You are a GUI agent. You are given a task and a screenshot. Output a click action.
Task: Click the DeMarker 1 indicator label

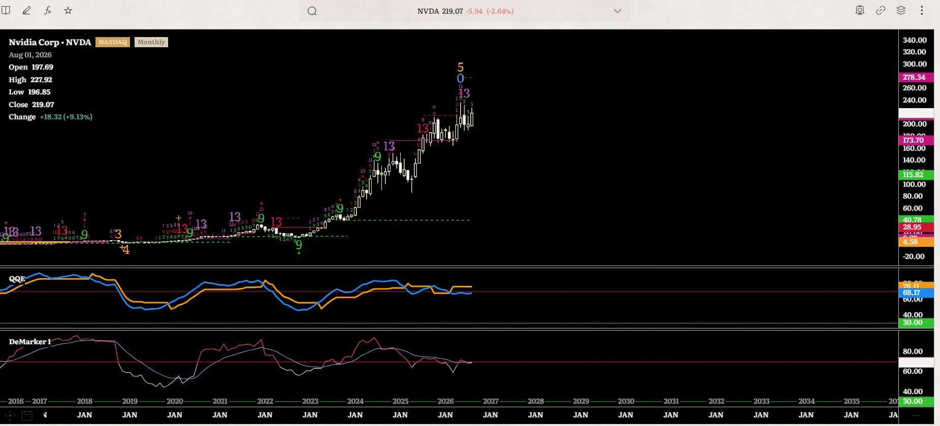(x=30, y=342)
